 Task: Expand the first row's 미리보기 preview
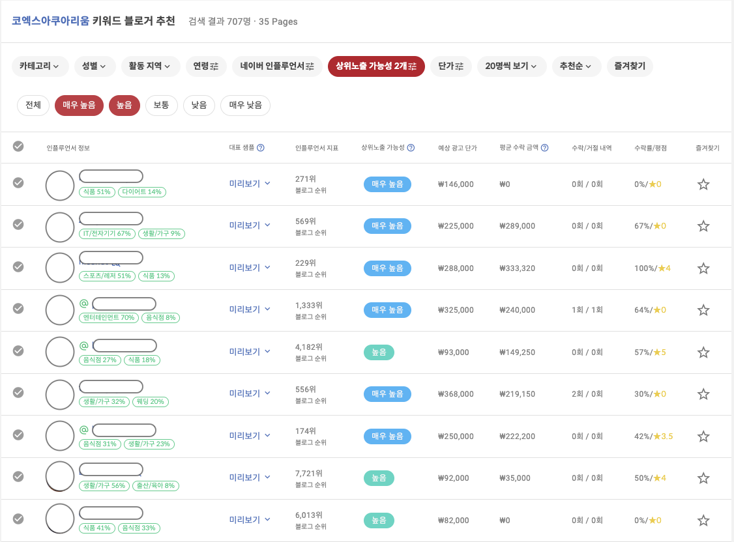point(248,184)
